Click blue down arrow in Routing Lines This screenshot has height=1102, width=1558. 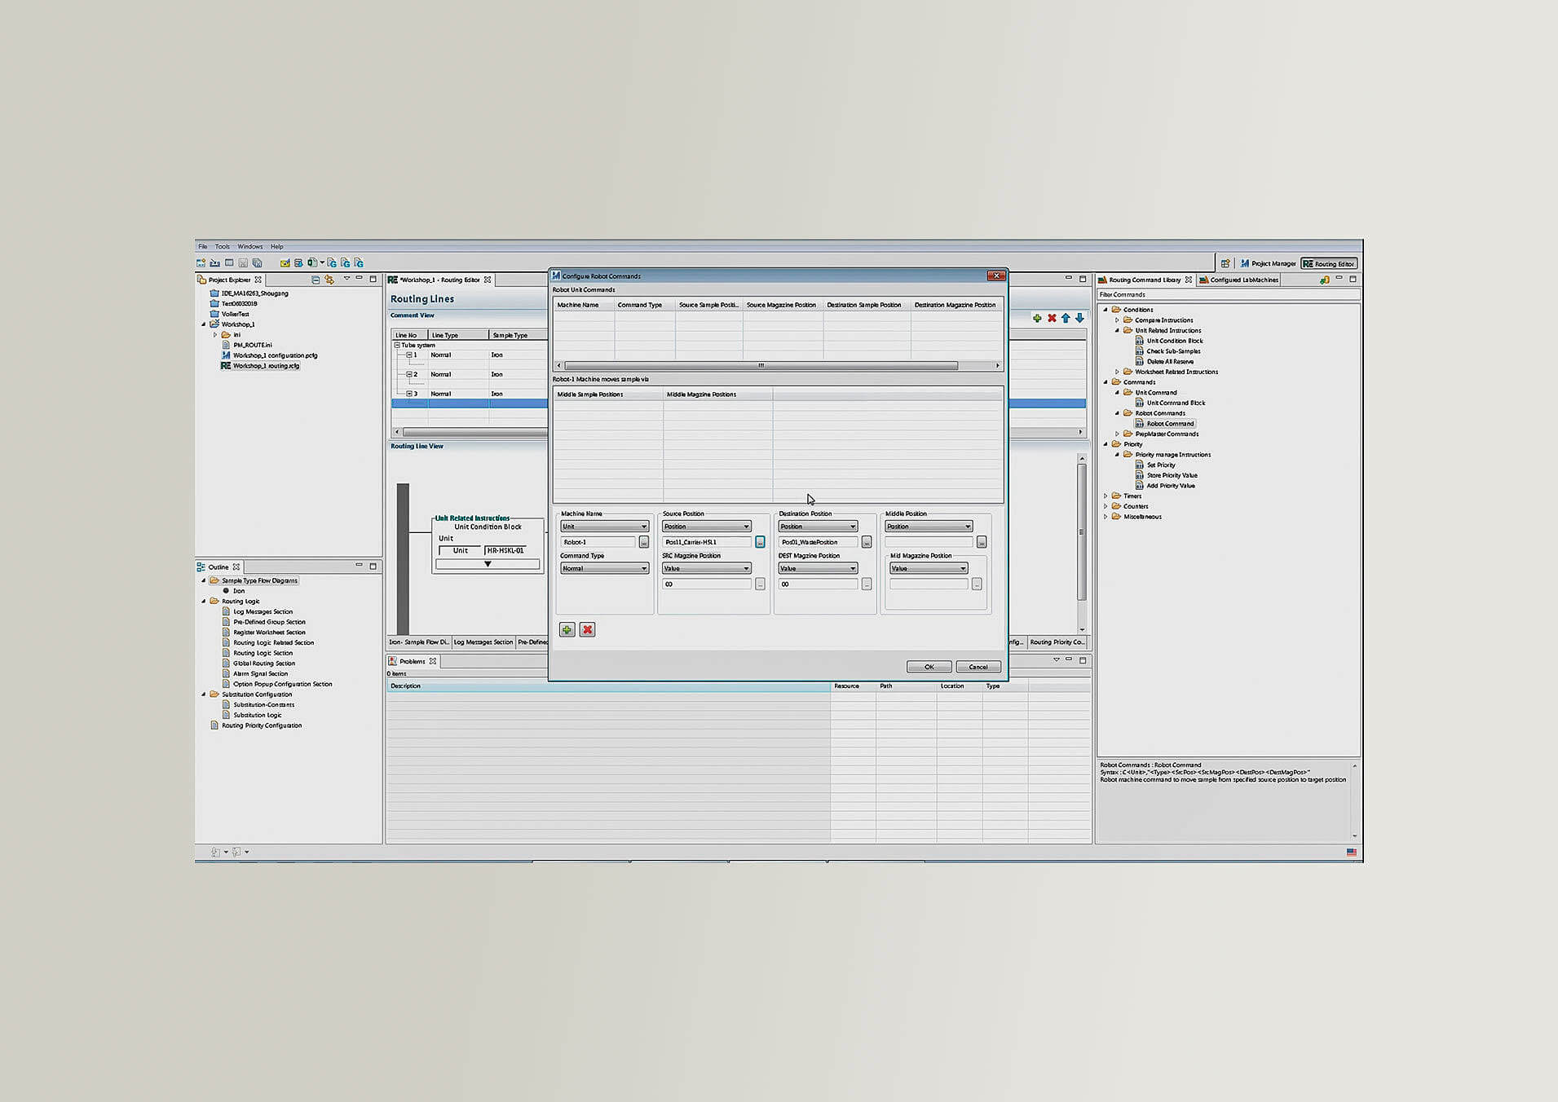pos(1079,318)
